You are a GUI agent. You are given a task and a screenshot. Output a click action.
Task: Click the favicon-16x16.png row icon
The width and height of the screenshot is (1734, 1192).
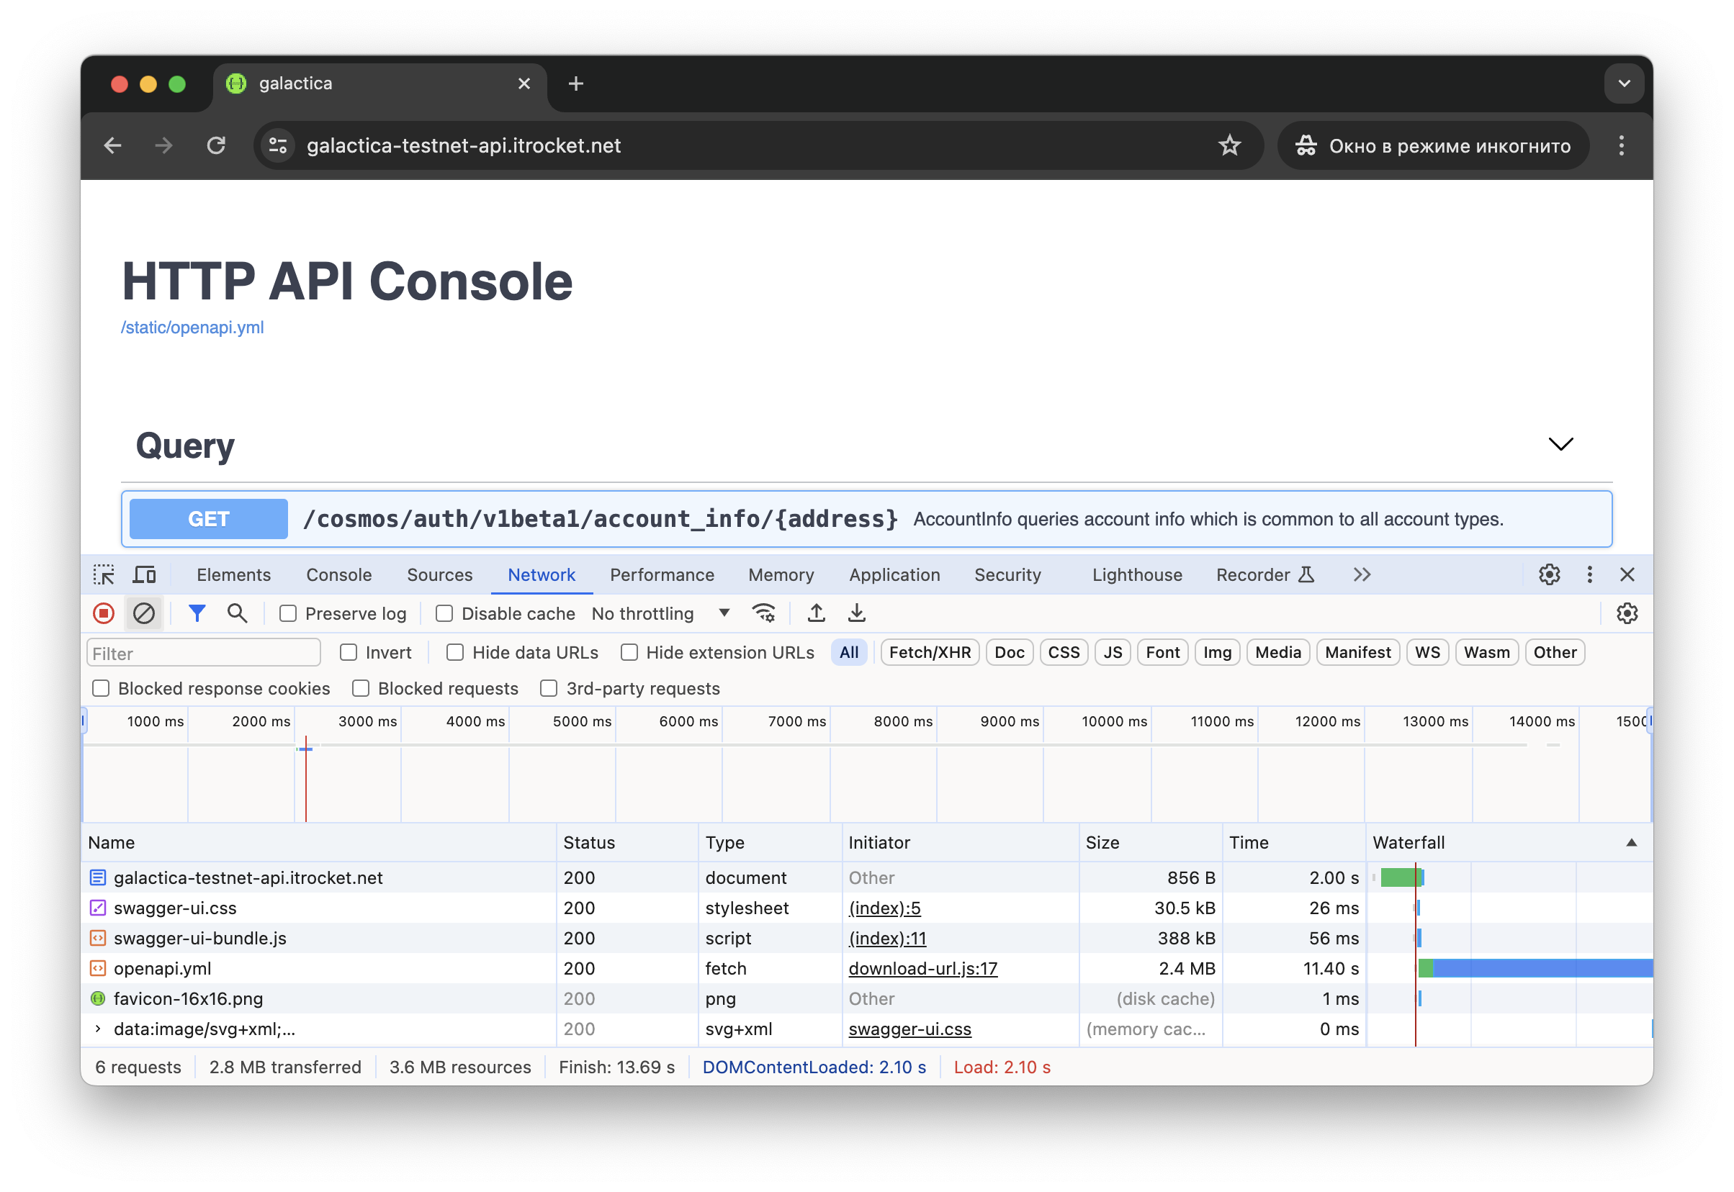point(98,998)
